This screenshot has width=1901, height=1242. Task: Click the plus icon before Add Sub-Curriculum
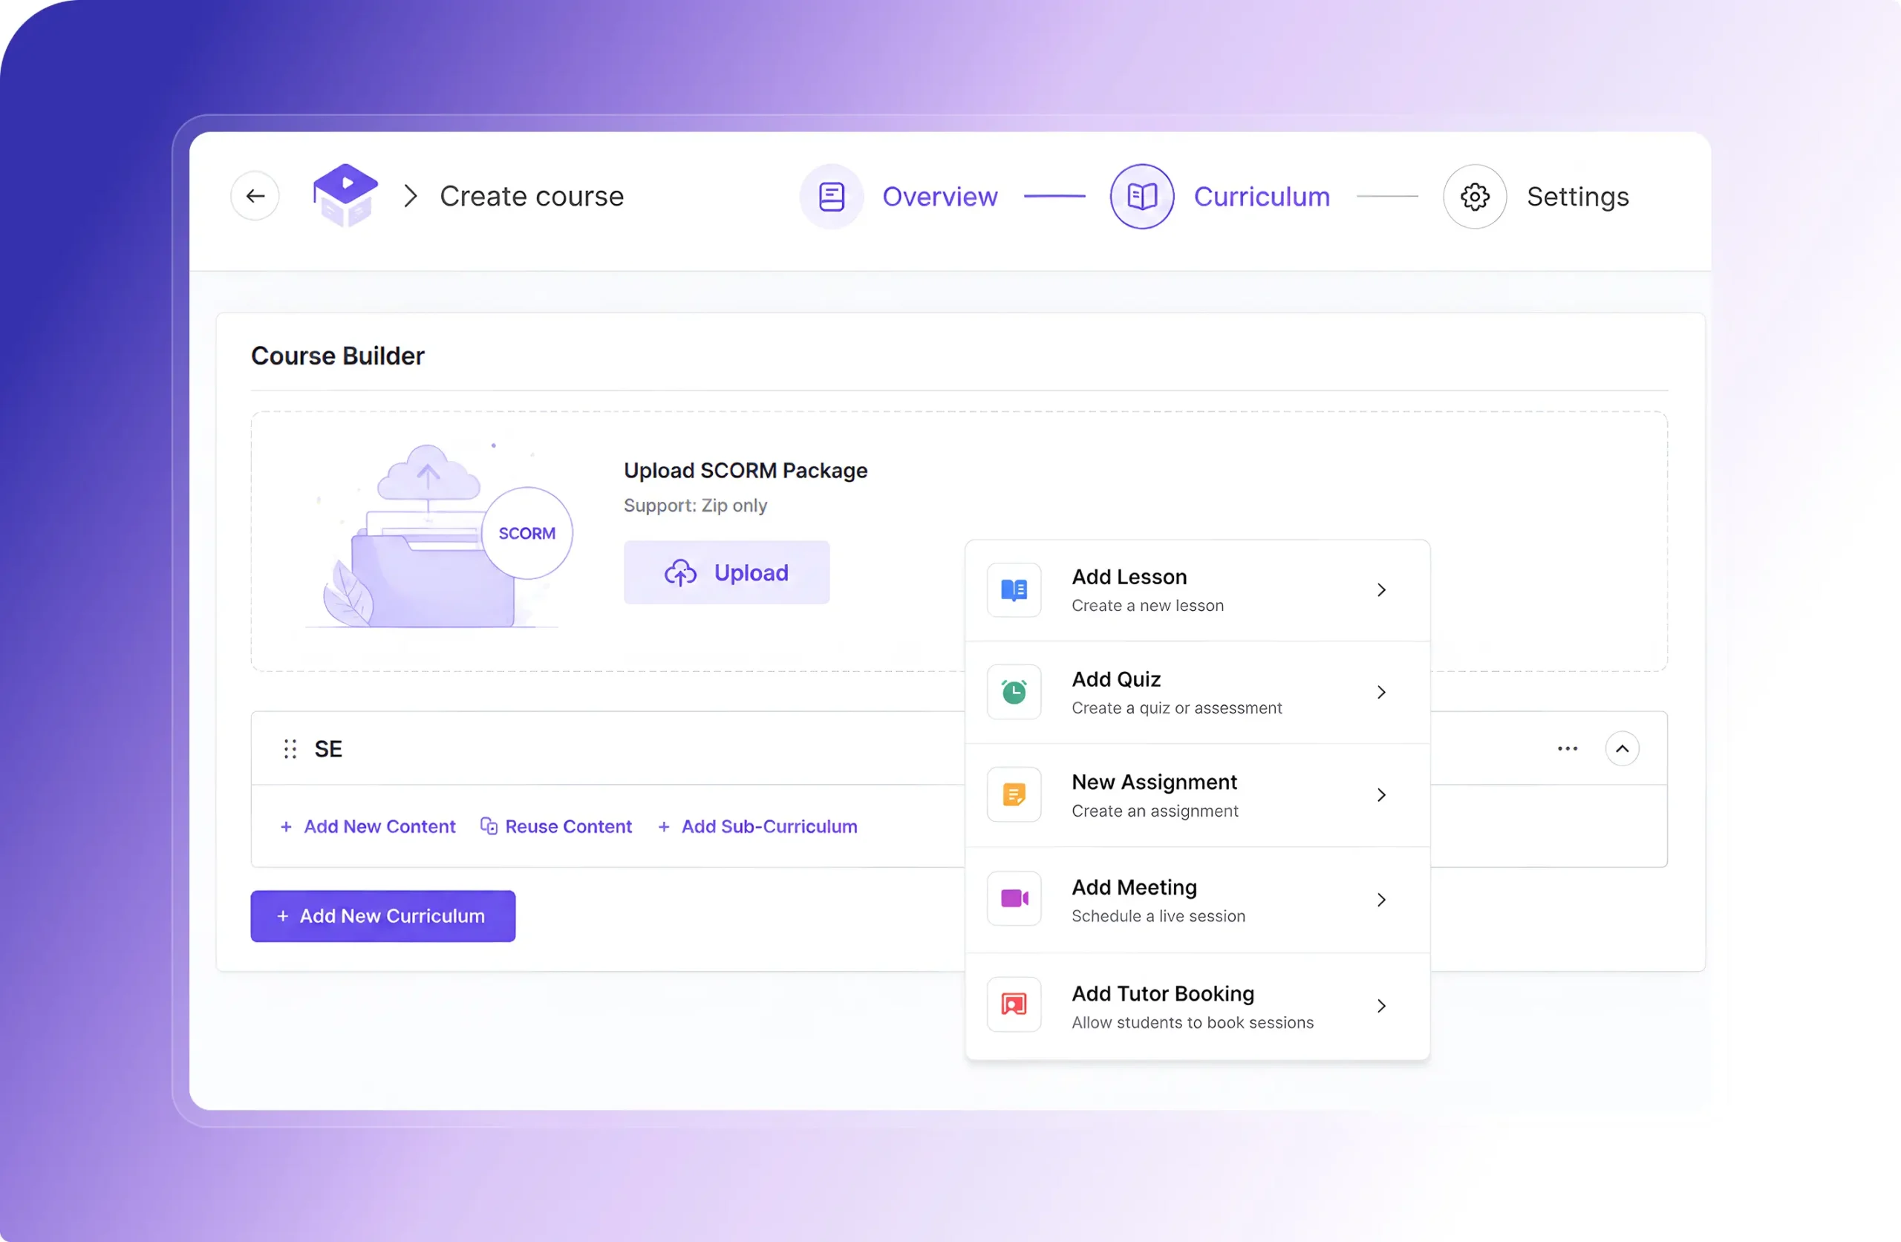tap(664, 827)
